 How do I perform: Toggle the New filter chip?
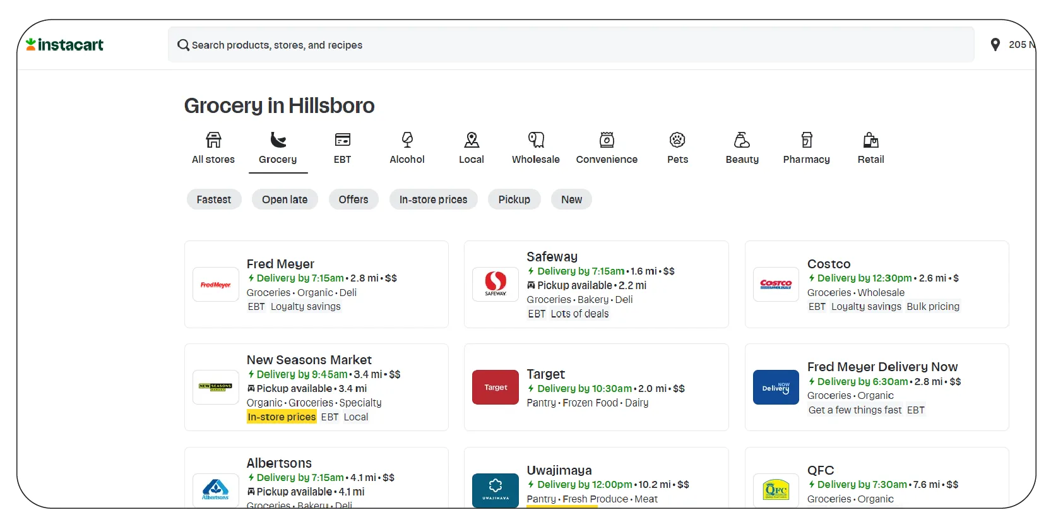[572, 199]
